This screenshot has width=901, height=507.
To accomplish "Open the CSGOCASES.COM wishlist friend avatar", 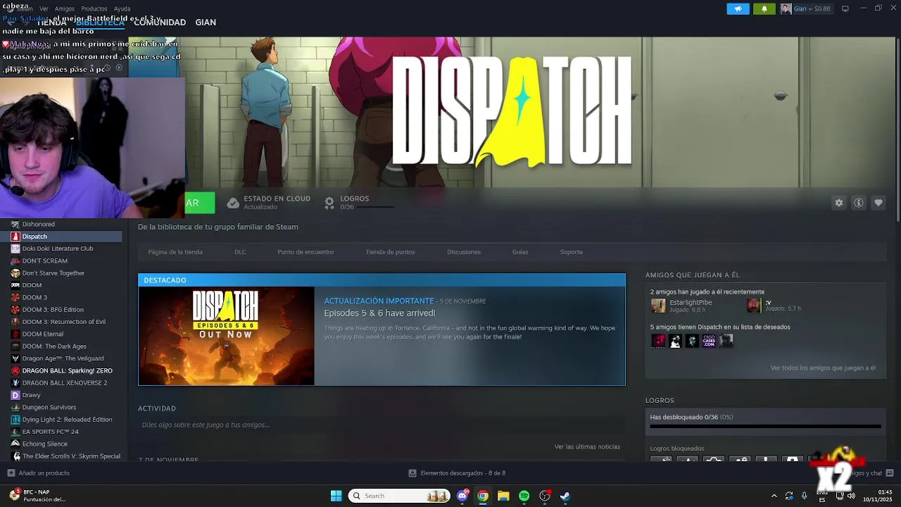I will coord(709,341).
